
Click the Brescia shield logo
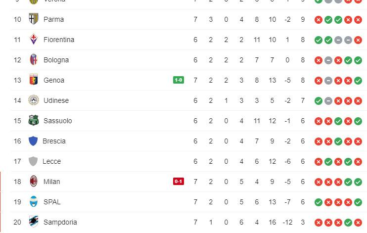(33, 141)
